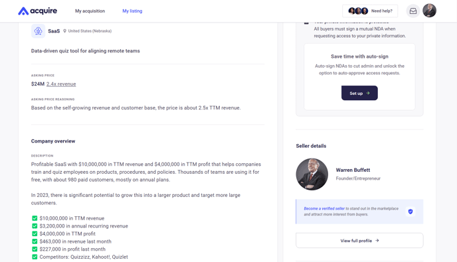The image size is (457, 262).
Task: Click Warren Buffett's seller photo
Action: [312, 174]
